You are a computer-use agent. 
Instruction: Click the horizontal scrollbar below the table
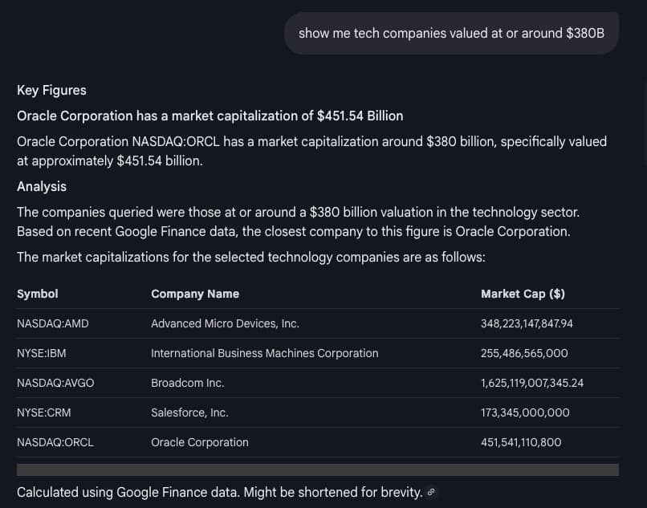pyautogui.click(x=317, y=469)
